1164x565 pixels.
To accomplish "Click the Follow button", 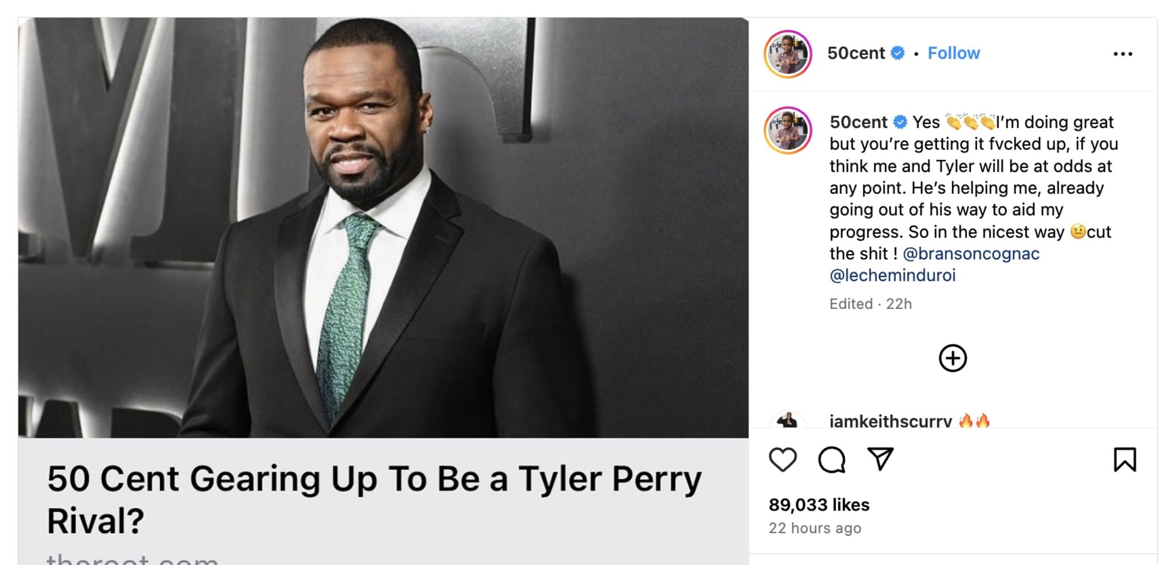I will pyautogui.click(x=954, y=53).
